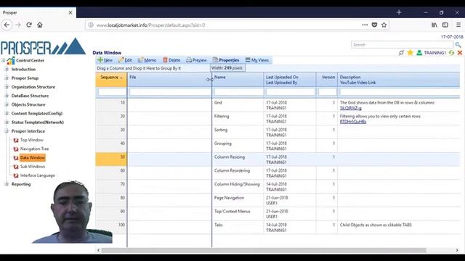Click the Top Window item icon
465x261 pixels.
point(16,140)
